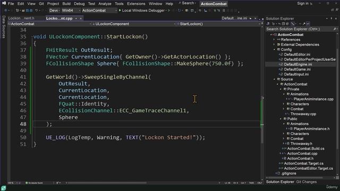This screenshot has height=191, width=340.
Task: Select DefaultGame.ini file
Action: tap(297, 70)
